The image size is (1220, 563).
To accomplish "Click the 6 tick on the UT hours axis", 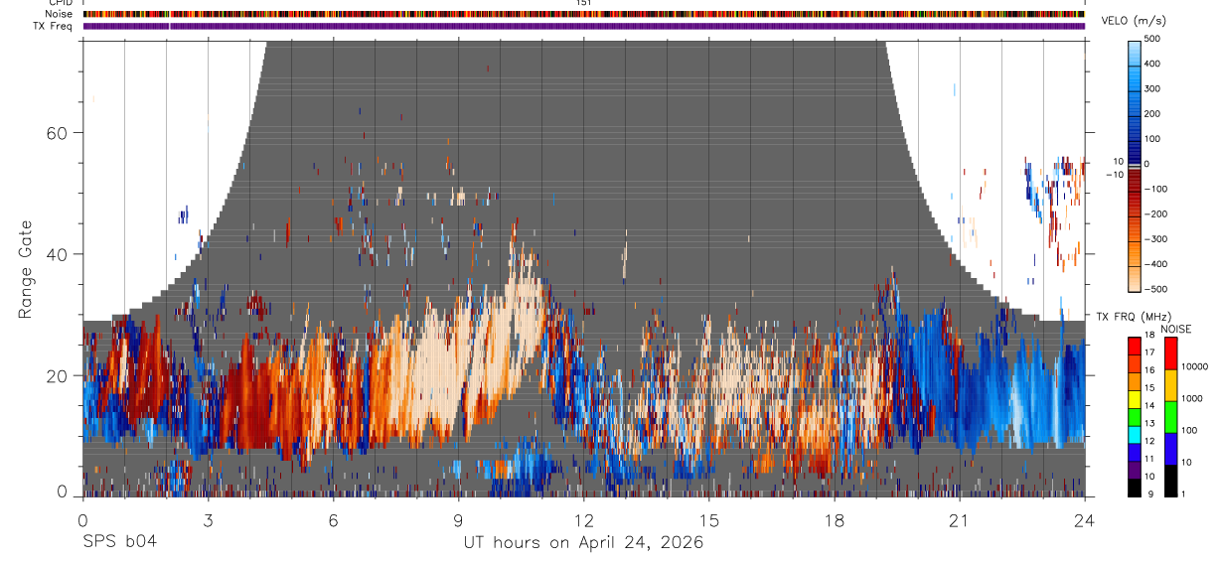I will coord(333,519).
